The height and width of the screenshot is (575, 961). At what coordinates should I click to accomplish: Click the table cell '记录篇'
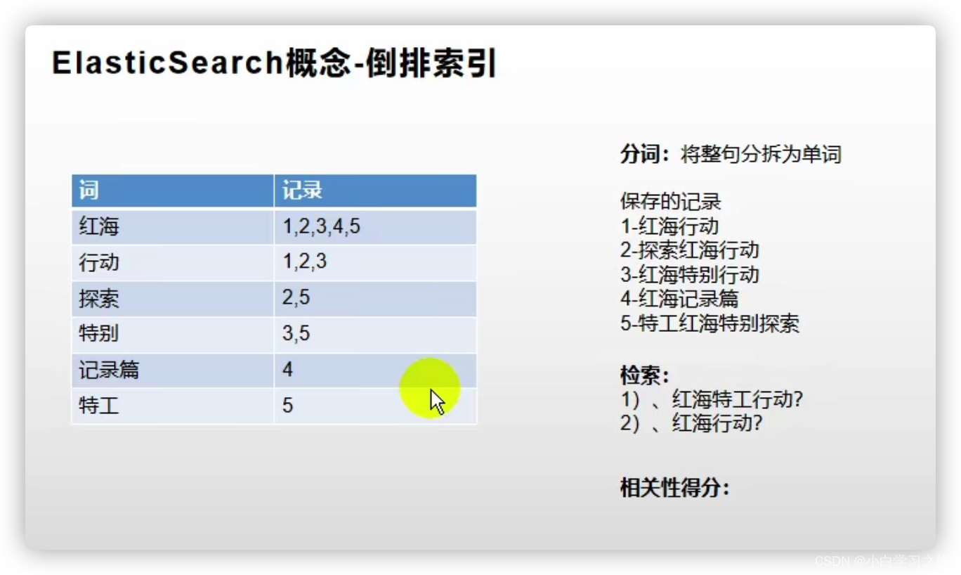[x=172, y=370]
